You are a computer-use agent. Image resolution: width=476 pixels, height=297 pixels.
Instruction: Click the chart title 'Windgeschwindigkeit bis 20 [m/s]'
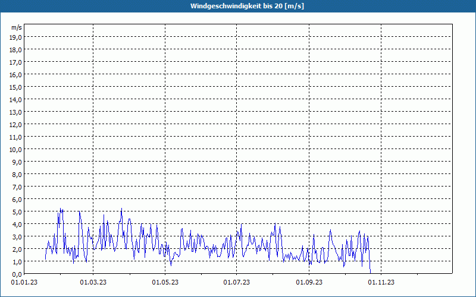pyautogui.click(x=247, y=6)
